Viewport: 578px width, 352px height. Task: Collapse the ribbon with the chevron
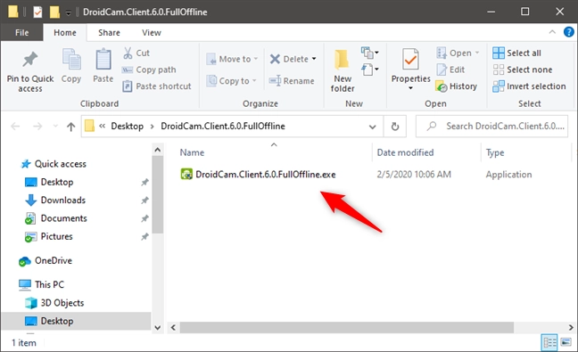coord(552,32)
